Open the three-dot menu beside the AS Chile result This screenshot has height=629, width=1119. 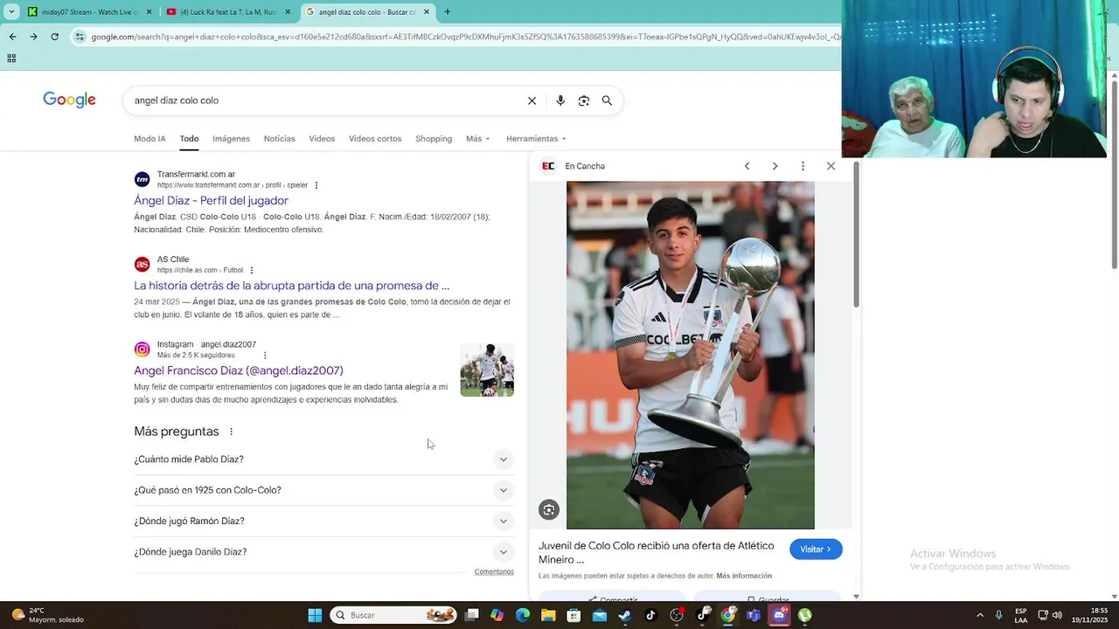click(252, 270)
